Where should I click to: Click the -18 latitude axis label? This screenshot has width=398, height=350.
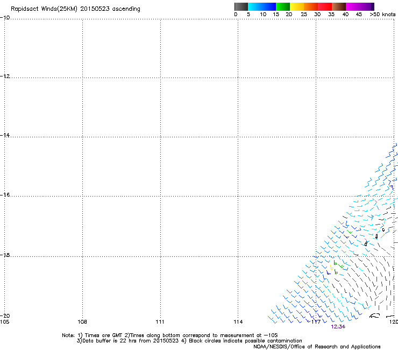[5, 255]
